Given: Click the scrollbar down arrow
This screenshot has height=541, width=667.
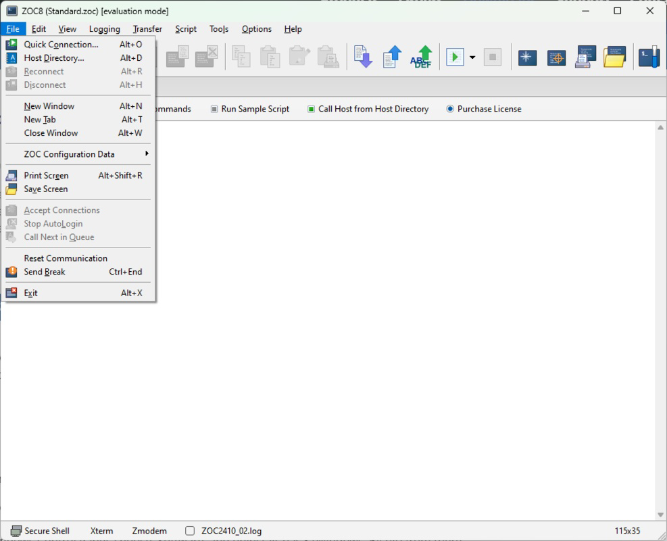Looking at the screenshot, I should [660, 515].
